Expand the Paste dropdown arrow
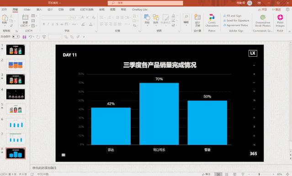292x176 pixels. tap(5, 25)
